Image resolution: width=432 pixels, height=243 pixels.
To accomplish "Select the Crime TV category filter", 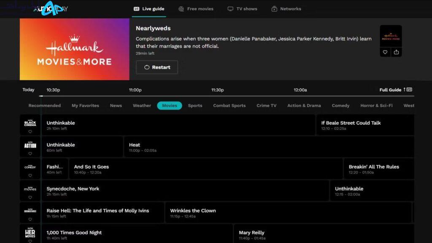I will click(x=266, y=106).
